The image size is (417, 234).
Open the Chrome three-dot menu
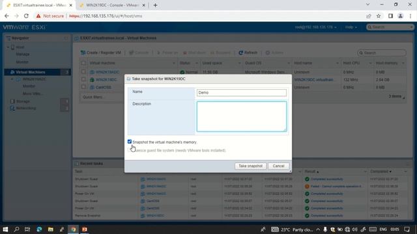(410, 16)
